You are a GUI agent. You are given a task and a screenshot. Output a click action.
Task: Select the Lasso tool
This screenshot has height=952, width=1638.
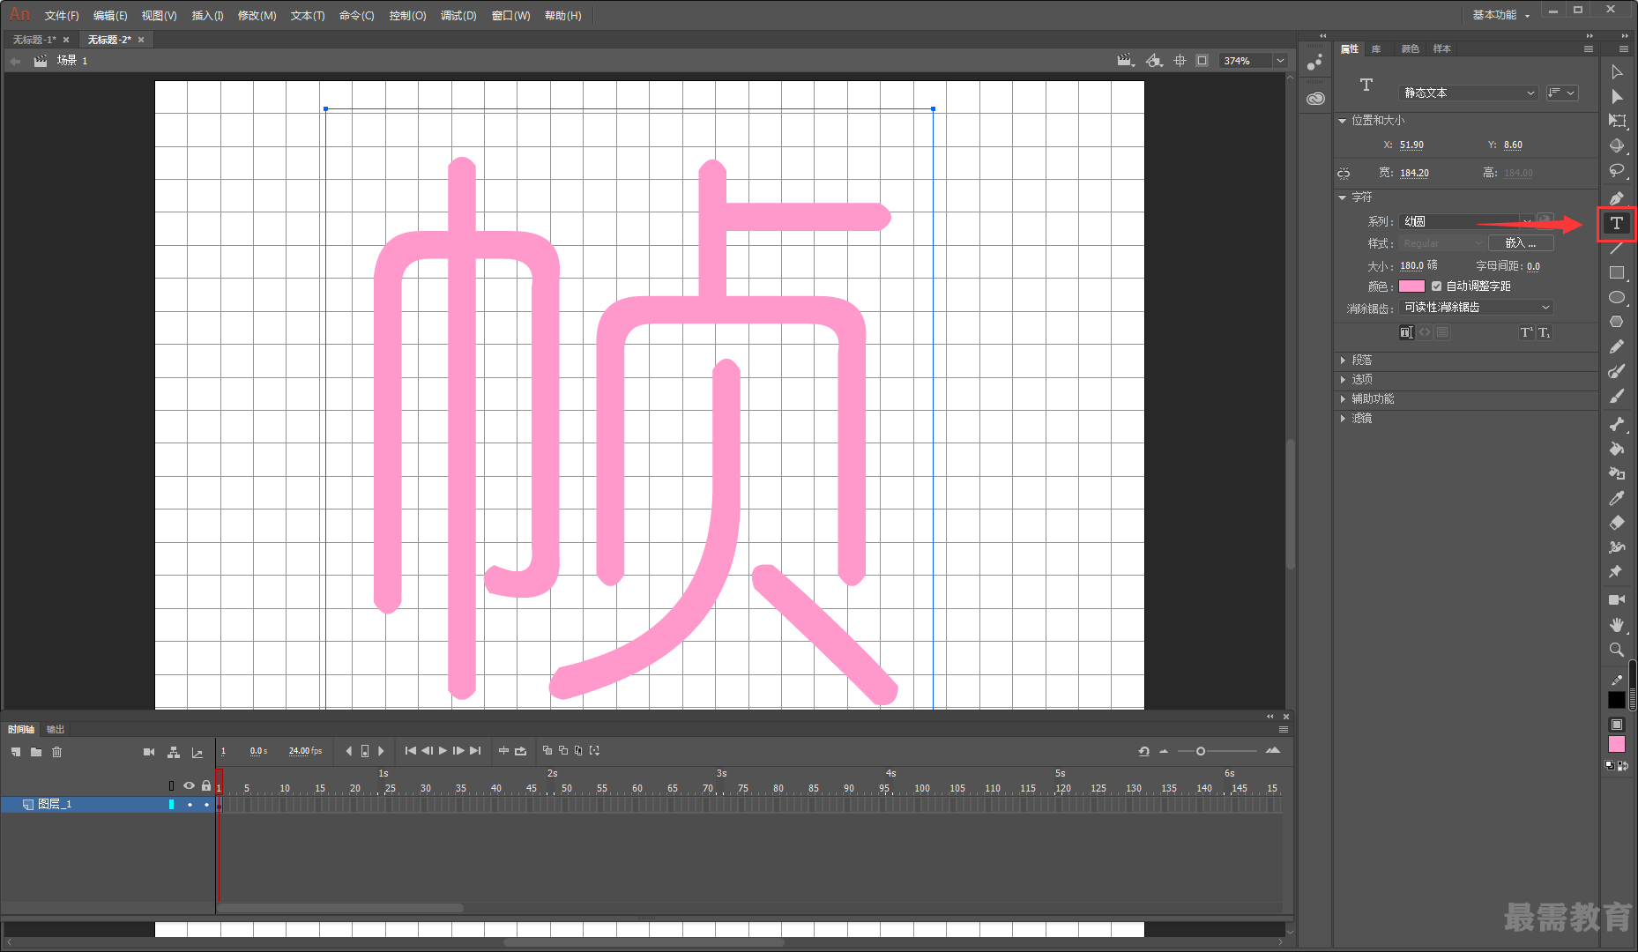tap(1617, 171)
